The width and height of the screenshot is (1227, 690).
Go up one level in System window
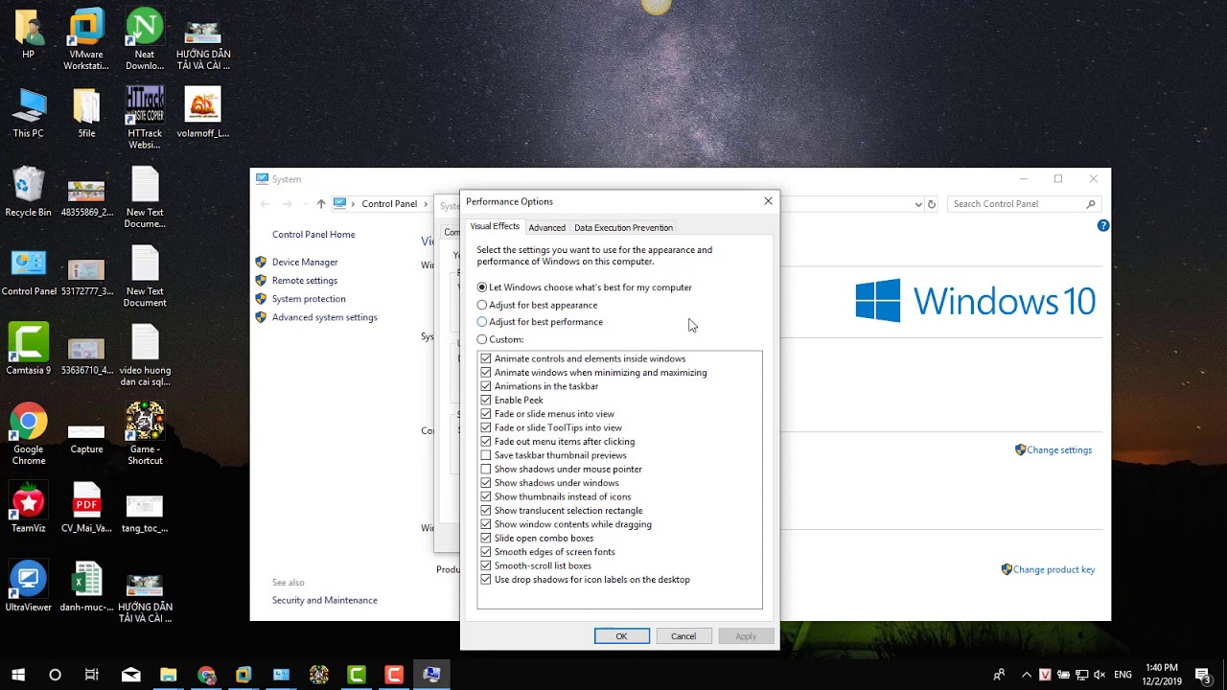click(321, 204)
